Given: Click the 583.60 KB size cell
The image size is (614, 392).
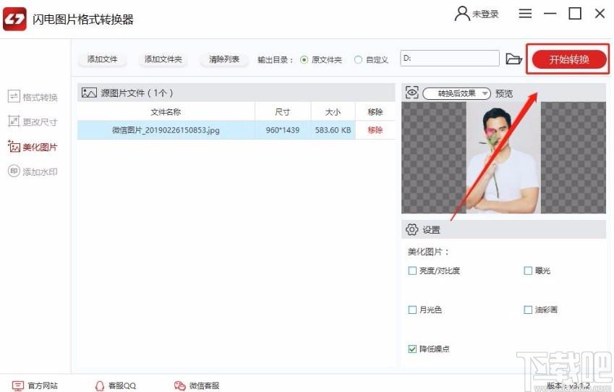Looking at the screenshot, I should 333,130.
